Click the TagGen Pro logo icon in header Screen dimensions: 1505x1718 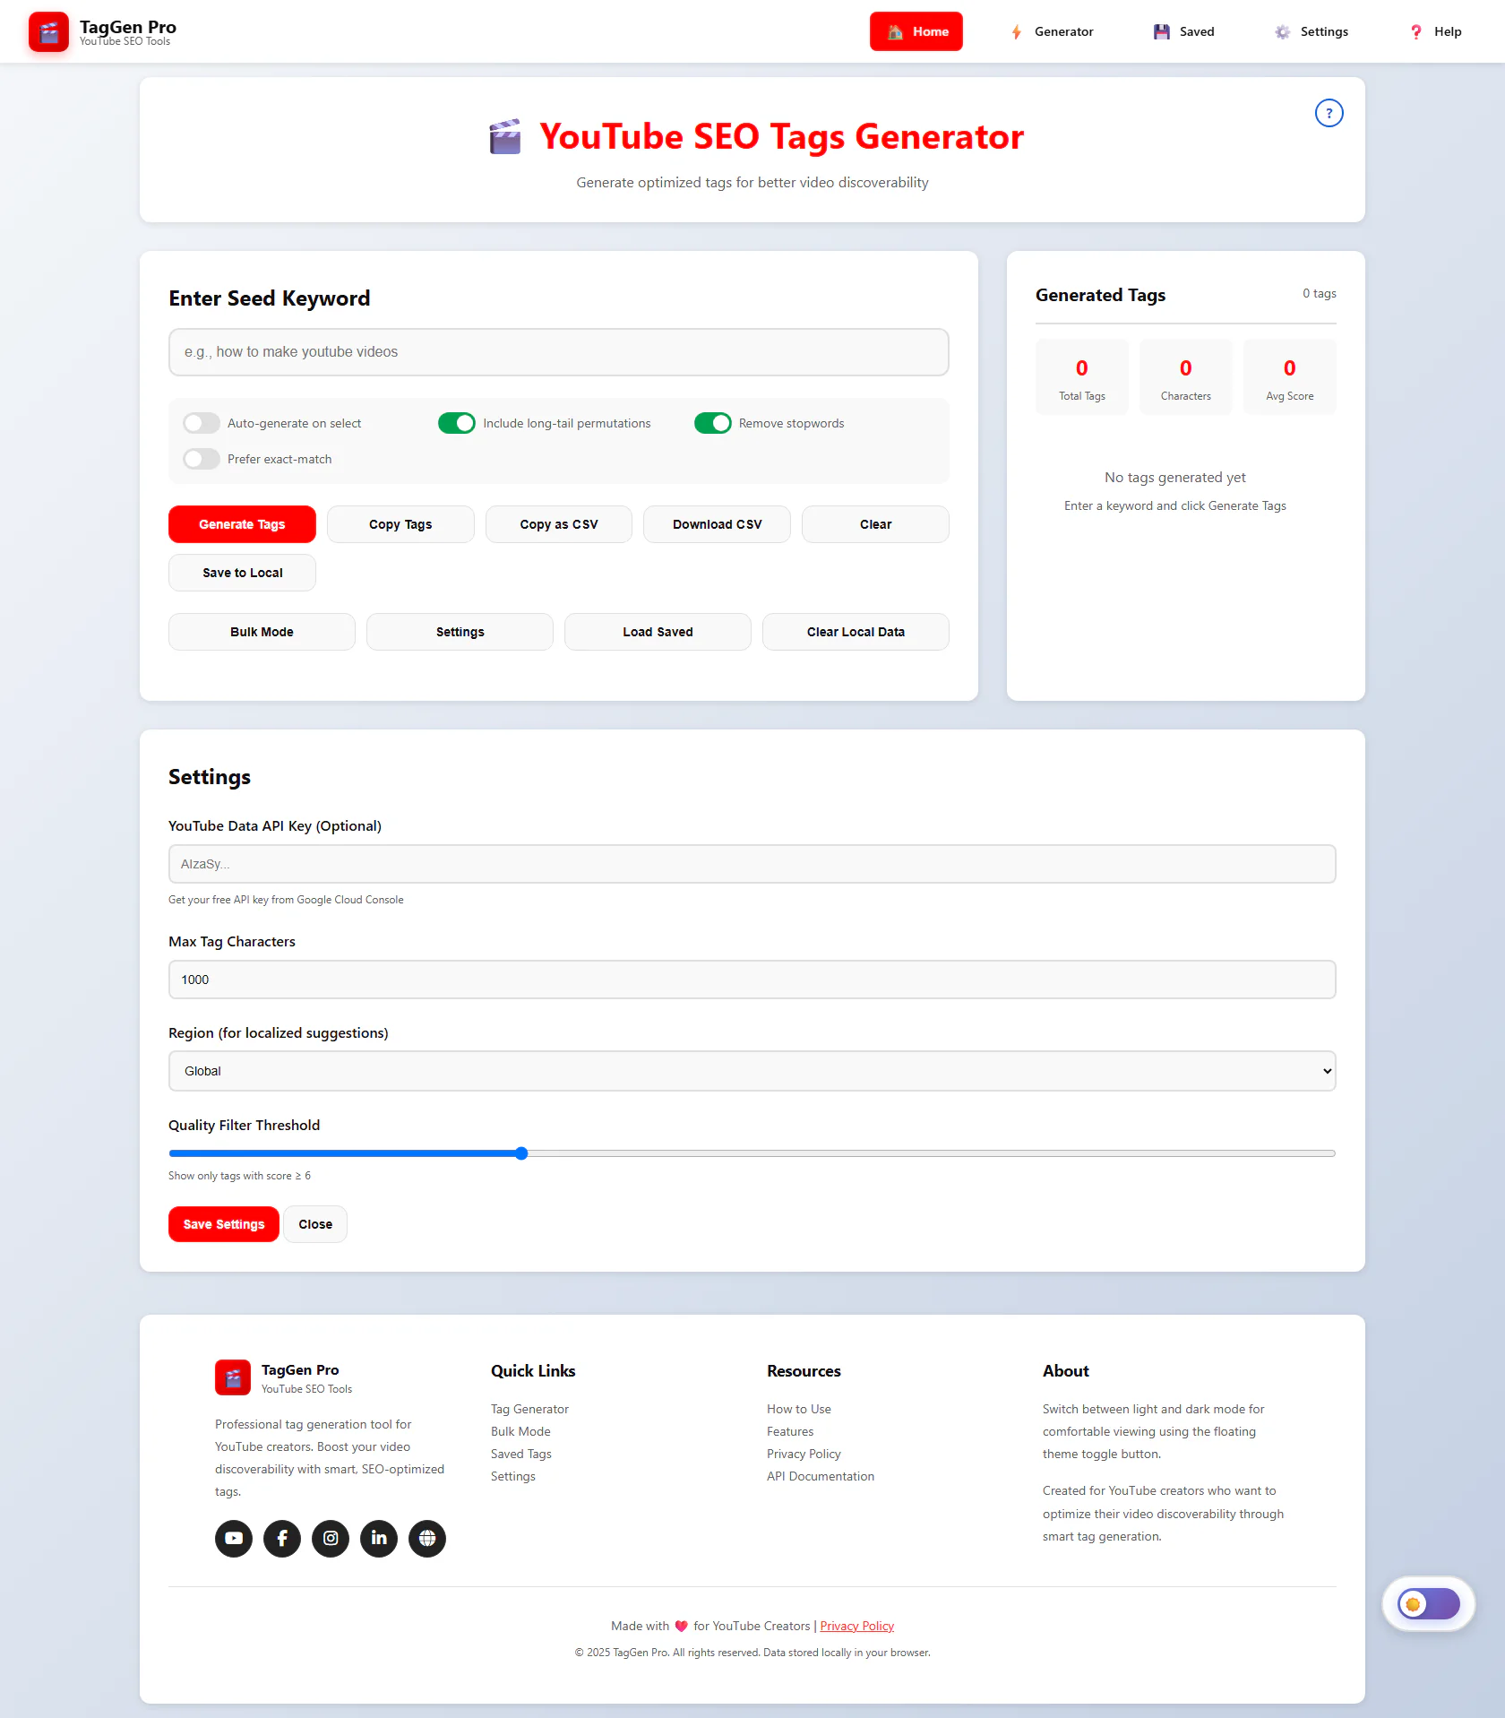[x=48, y=32]
